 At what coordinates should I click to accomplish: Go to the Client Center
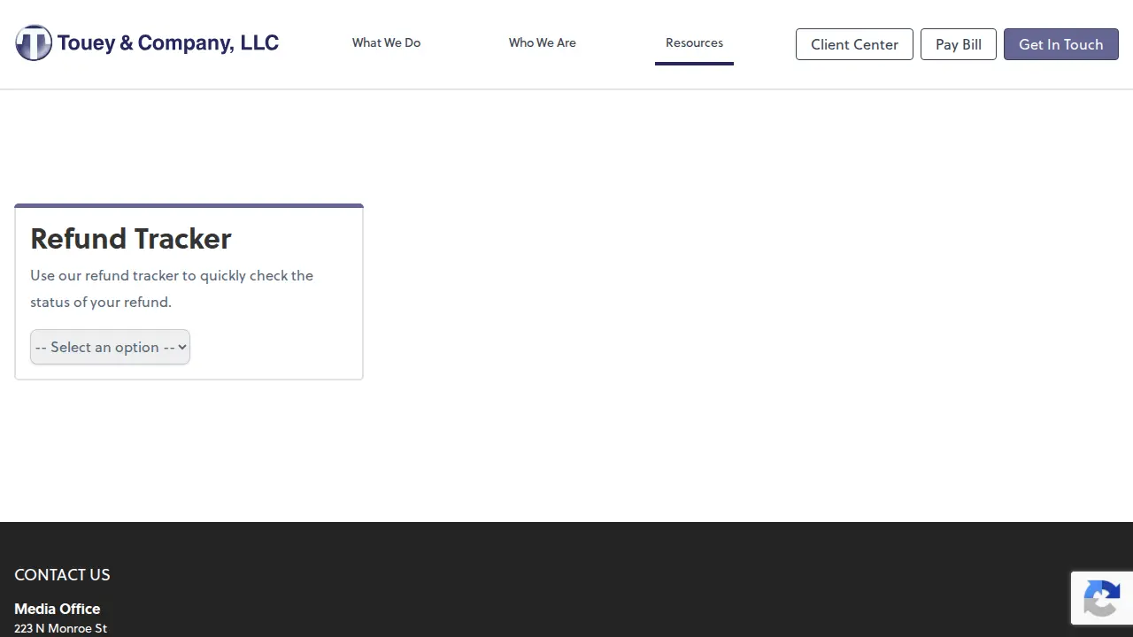click(854, 44)
